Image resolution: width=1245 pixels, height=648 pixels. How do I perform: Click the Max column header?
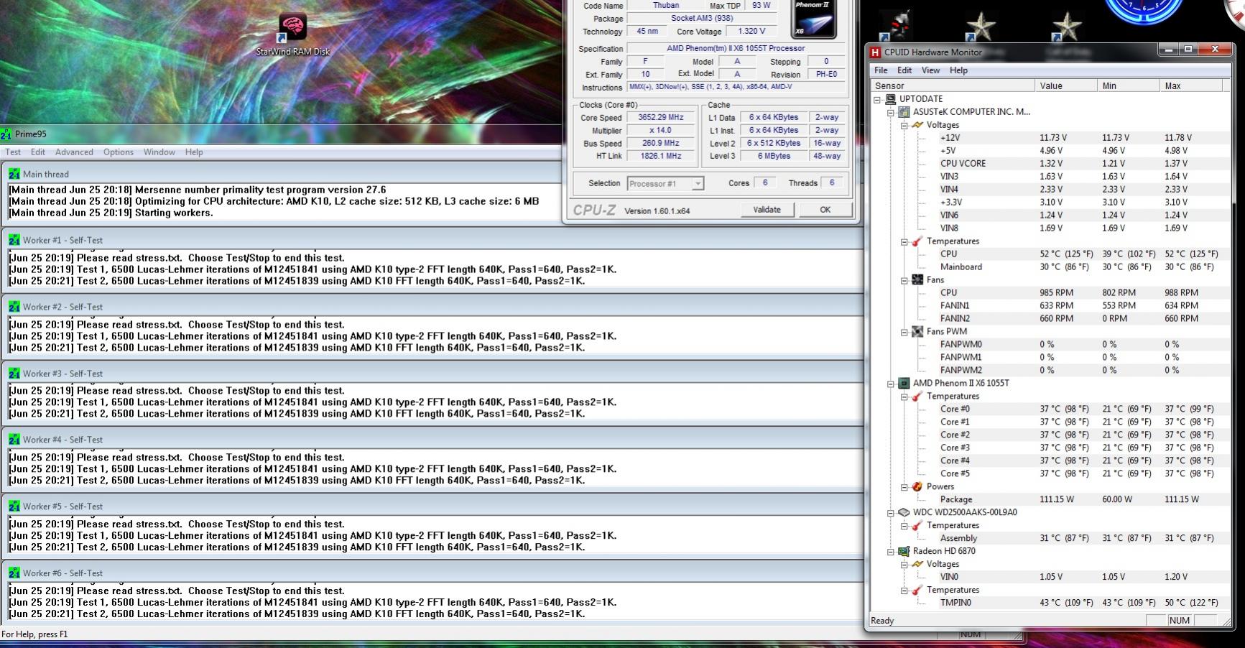point(1190,85)
